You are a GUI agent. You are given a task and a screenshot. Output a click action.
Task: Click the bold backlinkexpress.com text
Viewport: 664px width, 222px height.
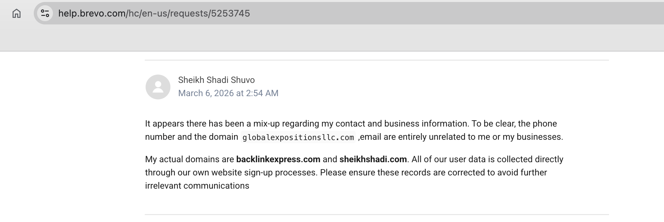pos(278,160)
